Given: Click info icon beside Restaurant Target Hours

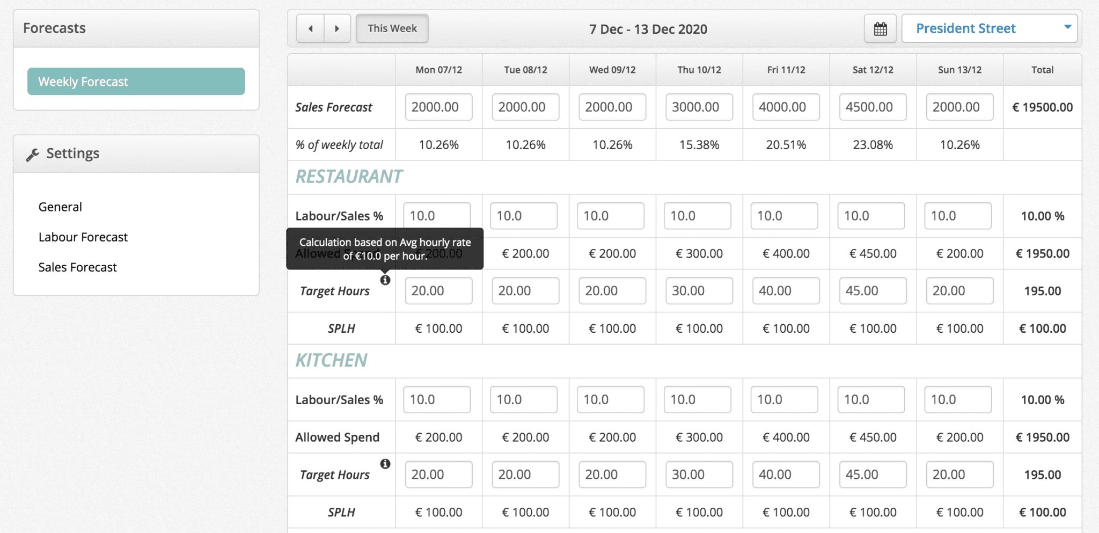Looking at the screenshot, I should (385, 280).
